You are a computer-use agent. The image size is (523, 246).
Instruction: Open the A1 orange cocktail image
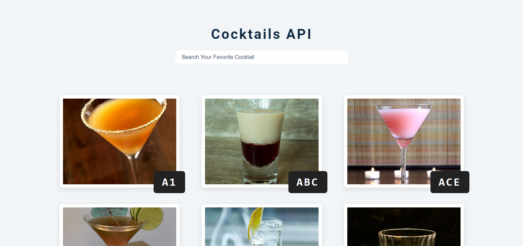(120, 141)
